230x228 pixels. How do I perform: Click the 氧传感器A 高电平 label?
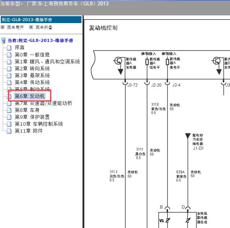tap(175, 63)
